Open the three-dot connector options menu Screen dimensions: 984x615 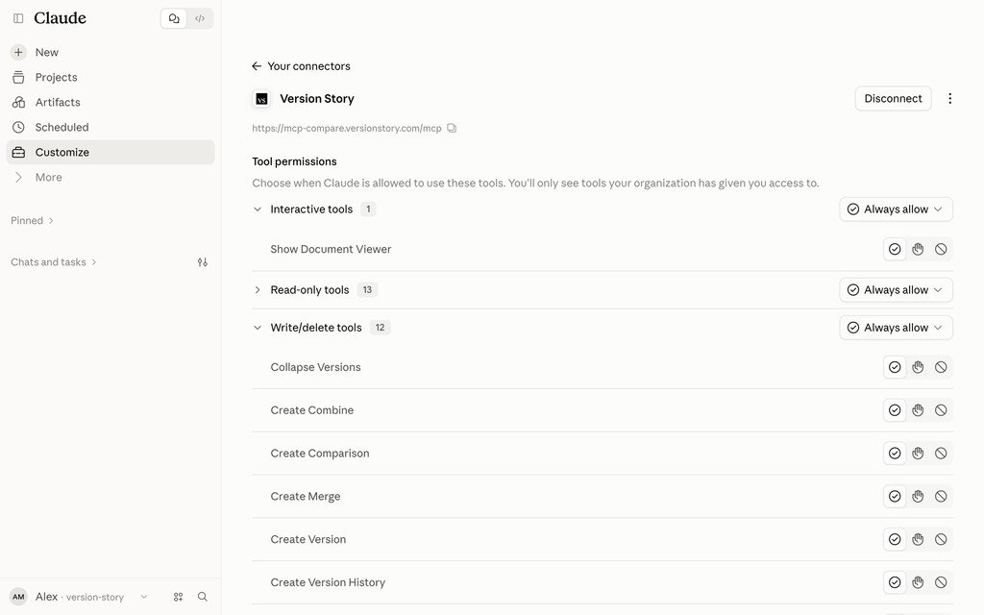[x=949, y=99]
